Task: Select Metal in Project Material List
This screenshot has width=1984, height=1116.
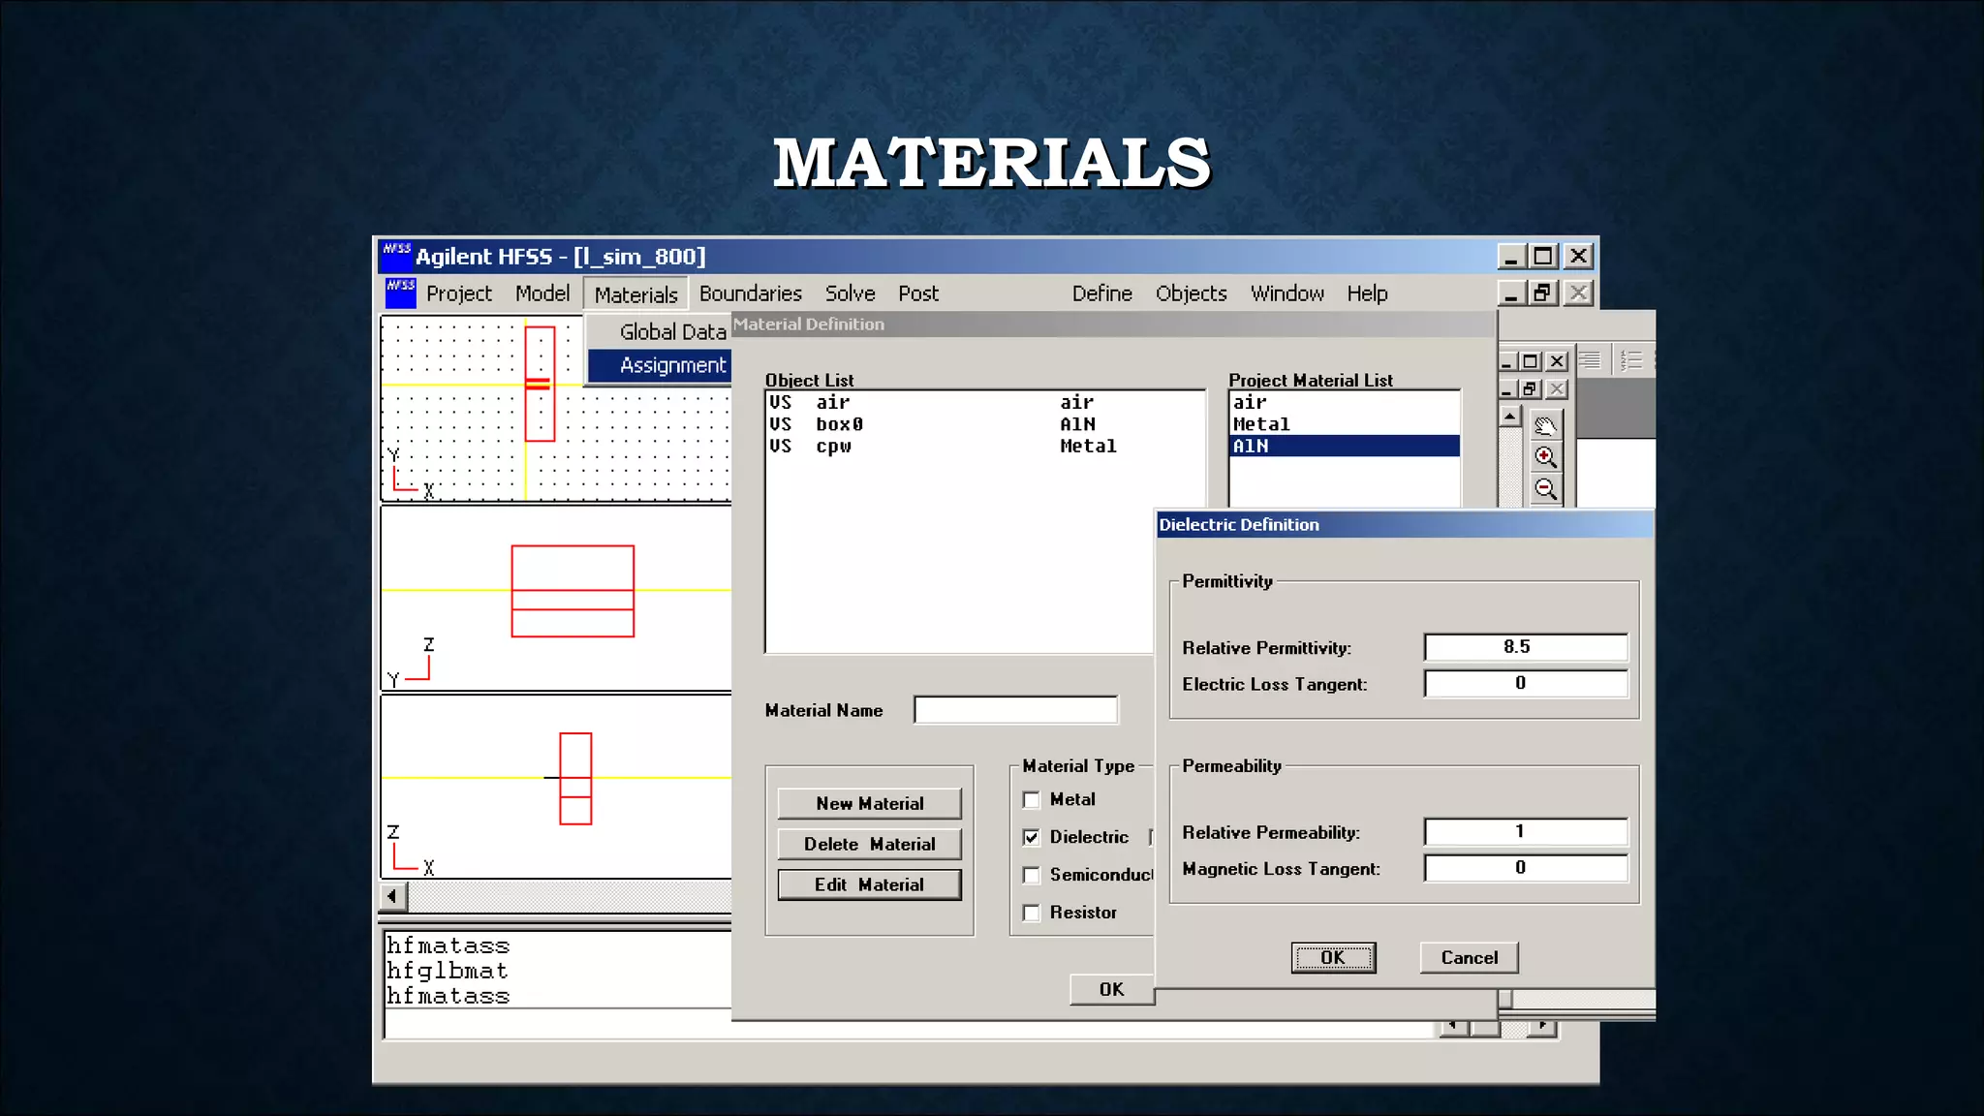Action: pos(1345,424)
